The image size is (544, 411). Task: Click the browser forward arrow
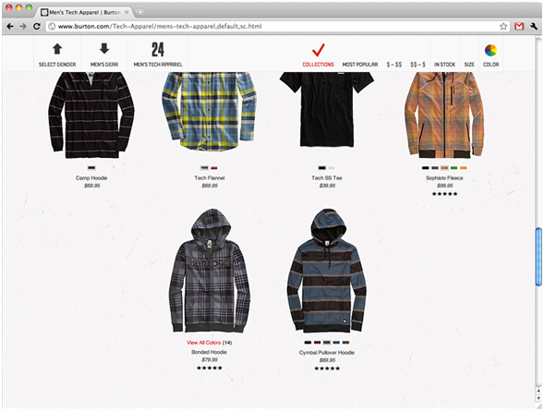pyautogui.click(x=23, y=27)
